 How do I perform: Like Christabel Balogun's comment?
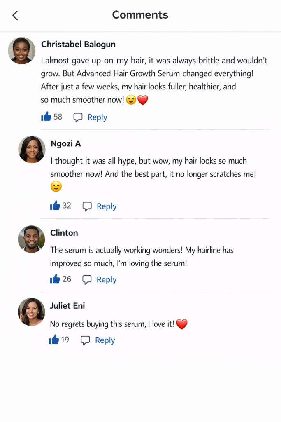click(46, 117)
